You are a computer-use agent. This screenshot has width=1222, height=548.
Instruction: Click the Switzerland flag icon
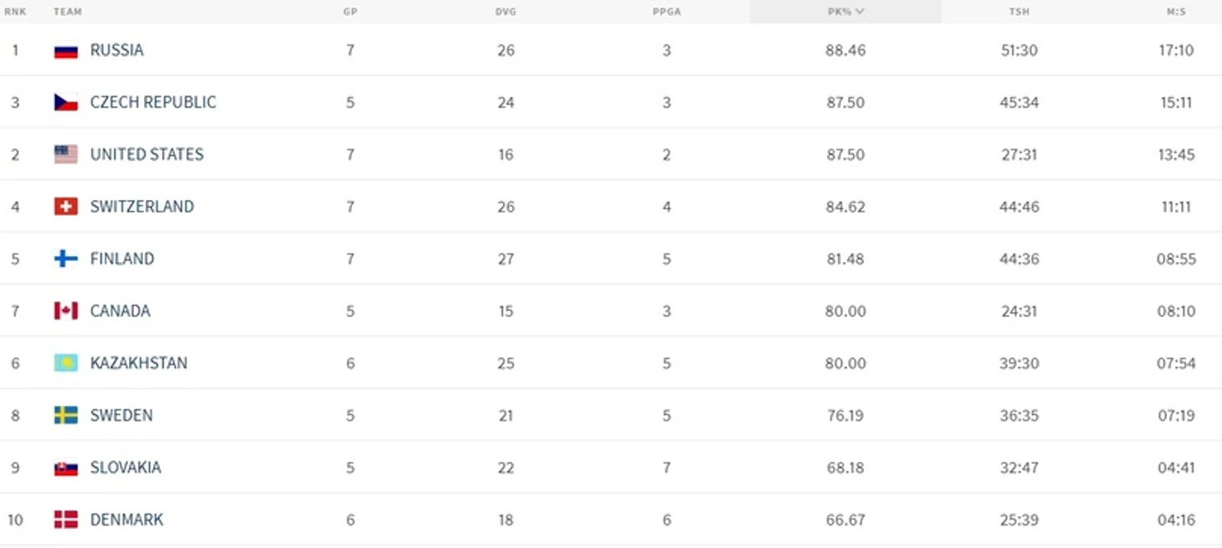(x=66, y=207)
